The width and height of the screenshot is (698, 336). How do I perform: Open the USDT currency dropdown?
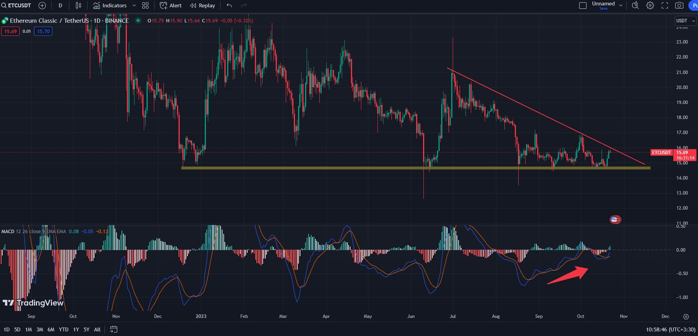[685, 21]
